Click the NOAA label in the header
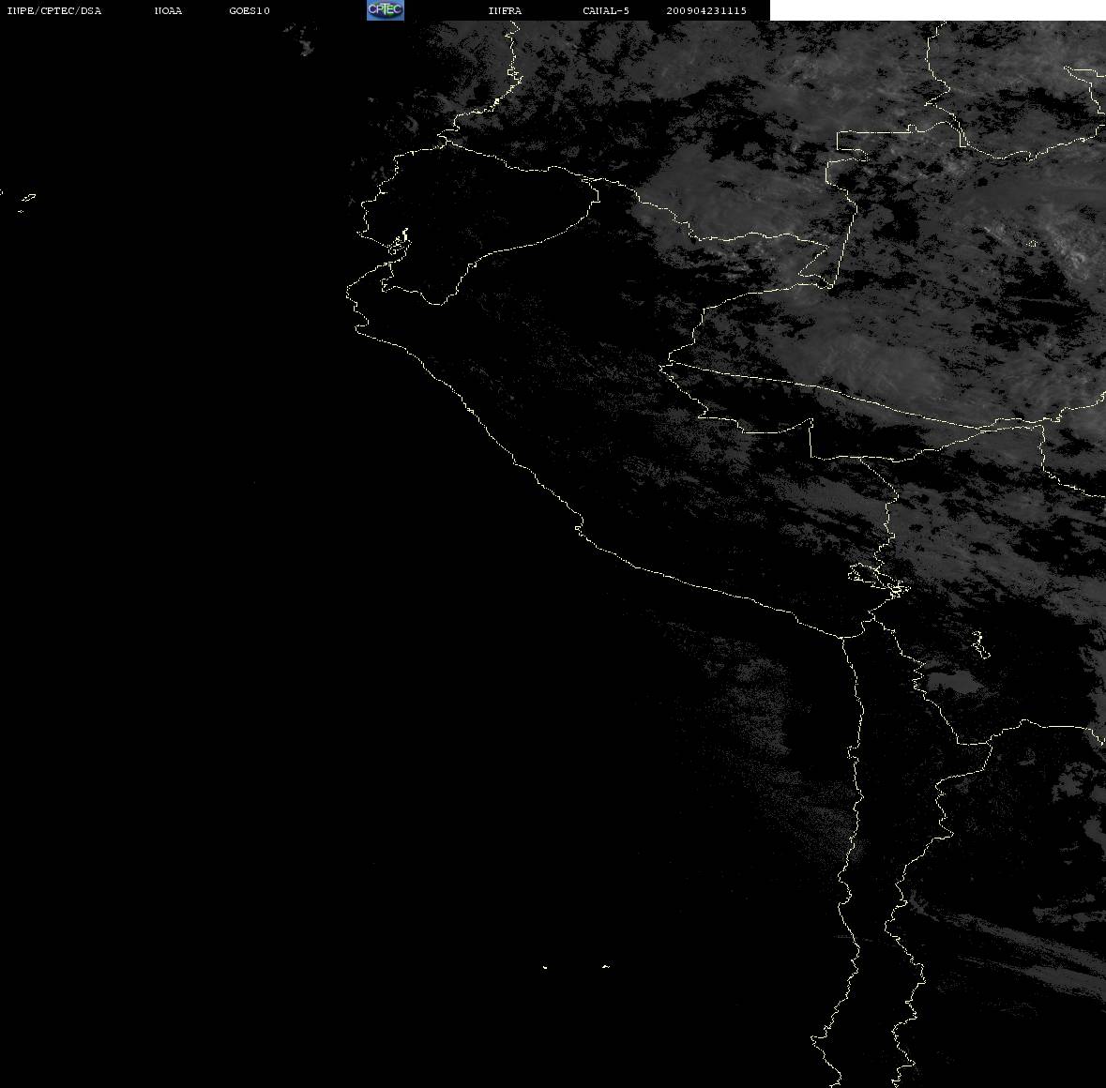1106x1088 pixels. (x=168, y=10)
